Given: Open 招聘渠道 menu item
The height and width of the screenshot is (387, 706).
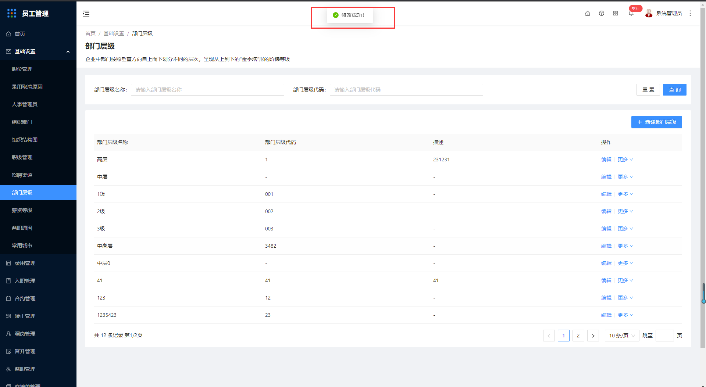Looking at the screenshot, I should [38, 175].
